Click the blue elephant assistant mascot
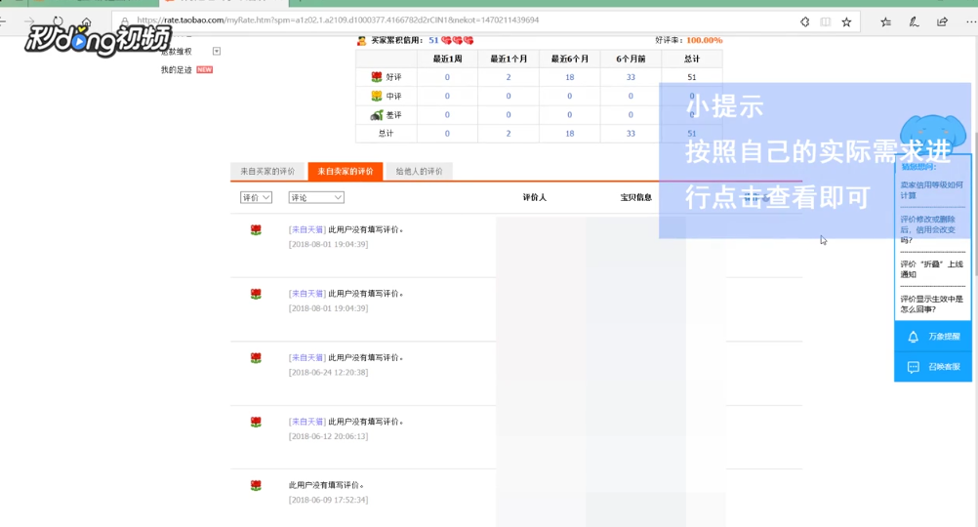Screen dimensions: 978x527 pos(933,134)
